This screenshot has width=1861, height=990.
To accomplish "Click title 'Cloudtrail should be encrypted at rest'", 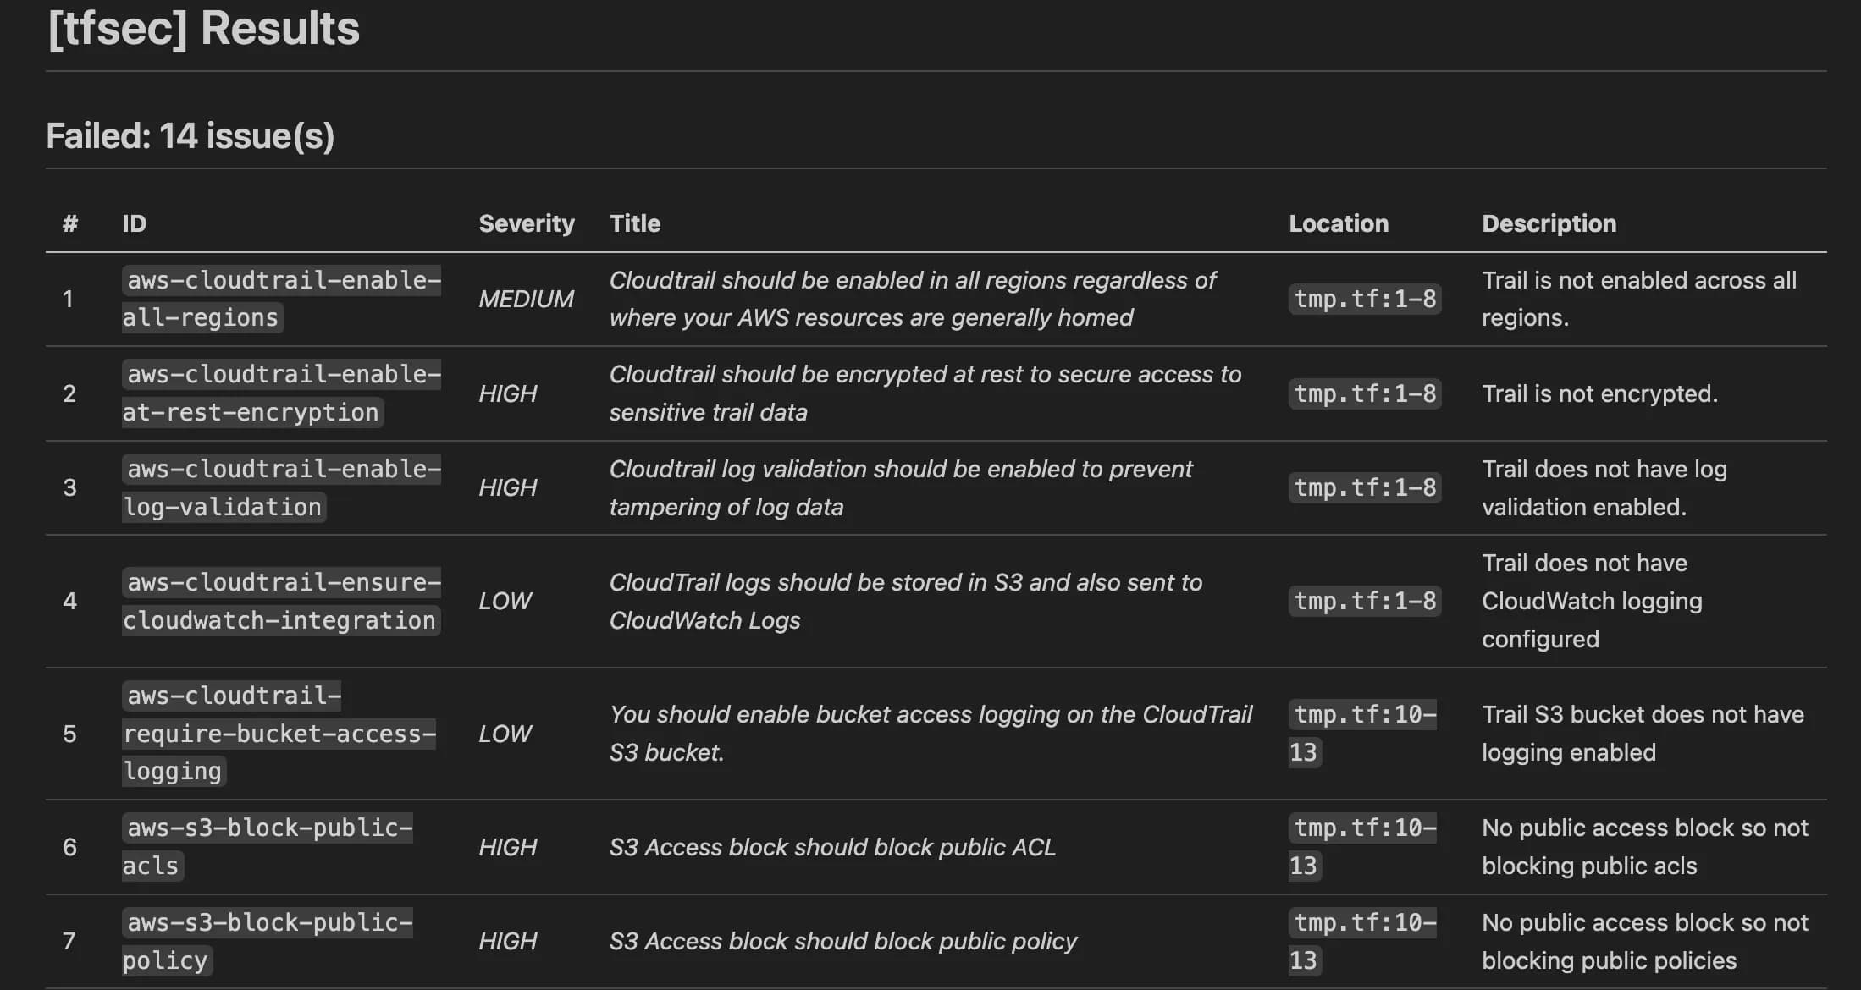I will point(925,393).
